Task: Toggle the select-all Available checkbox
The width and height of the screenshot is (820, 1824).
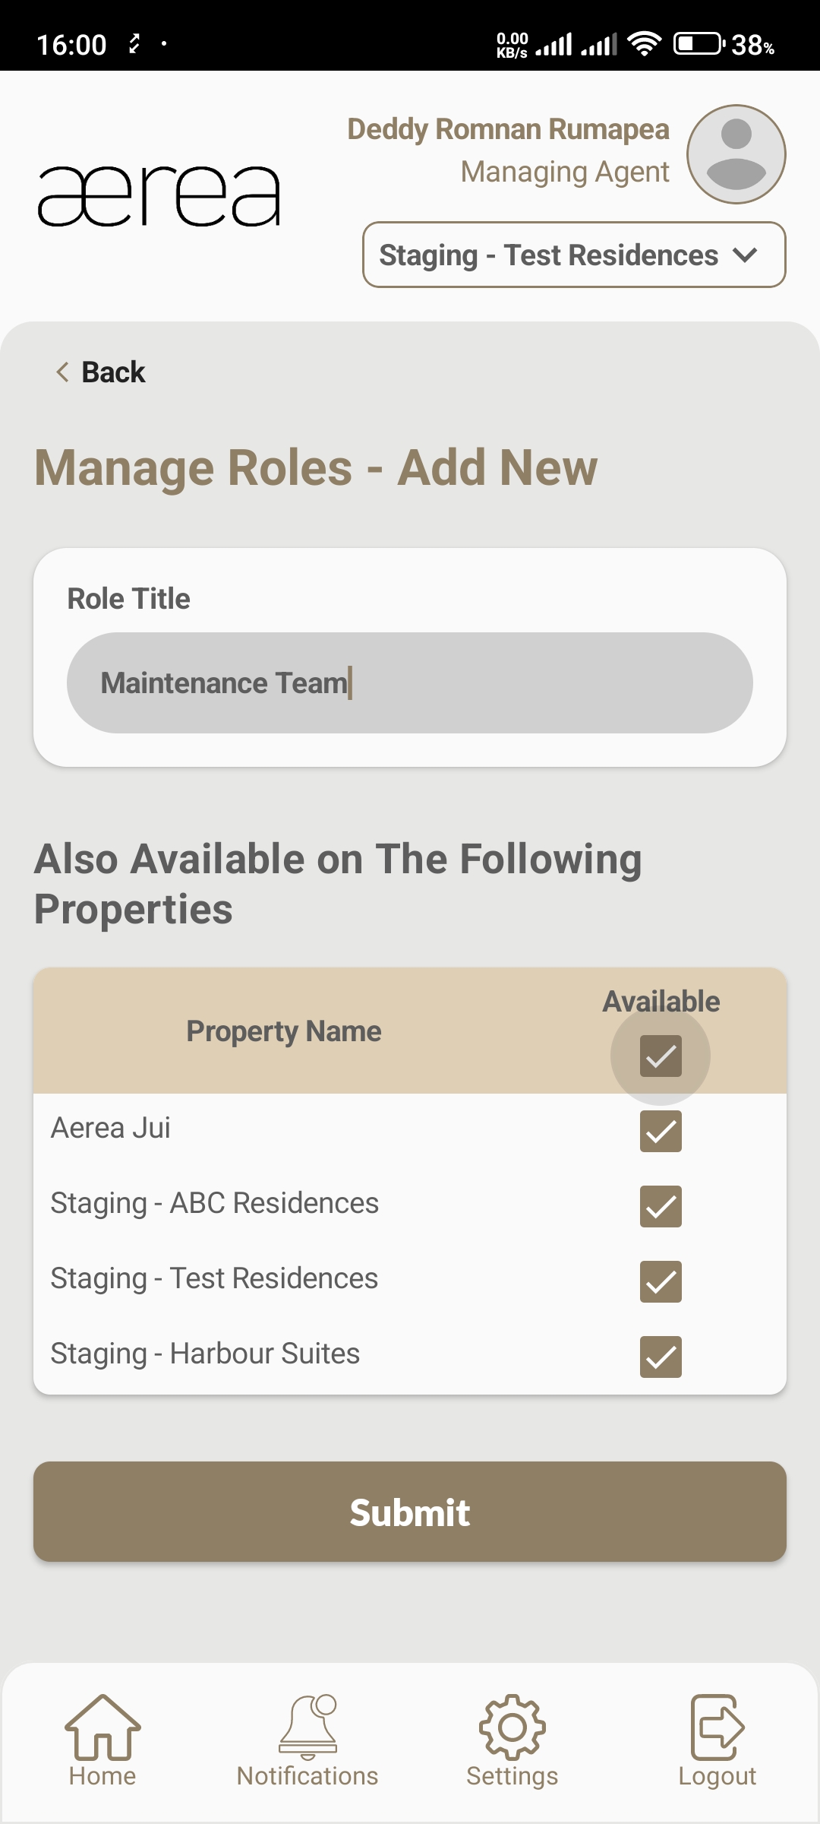Action: pyautogui.click(x=661, y=1056)
